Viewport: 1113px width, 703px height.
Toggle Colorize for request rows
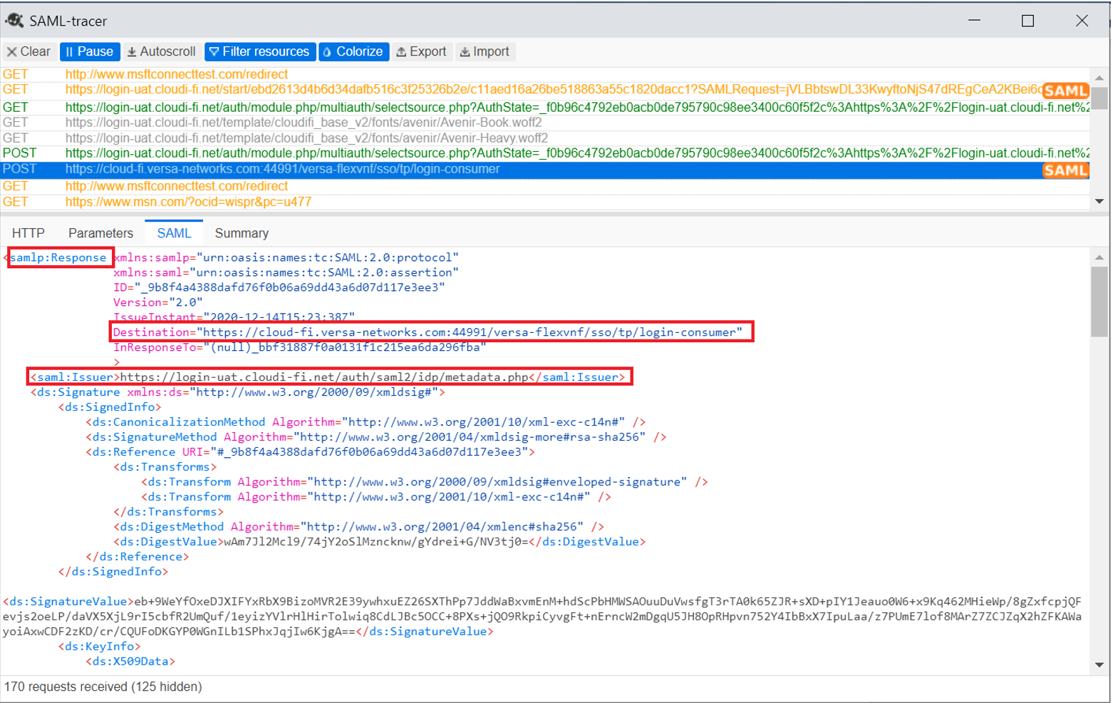click(354, 51)
